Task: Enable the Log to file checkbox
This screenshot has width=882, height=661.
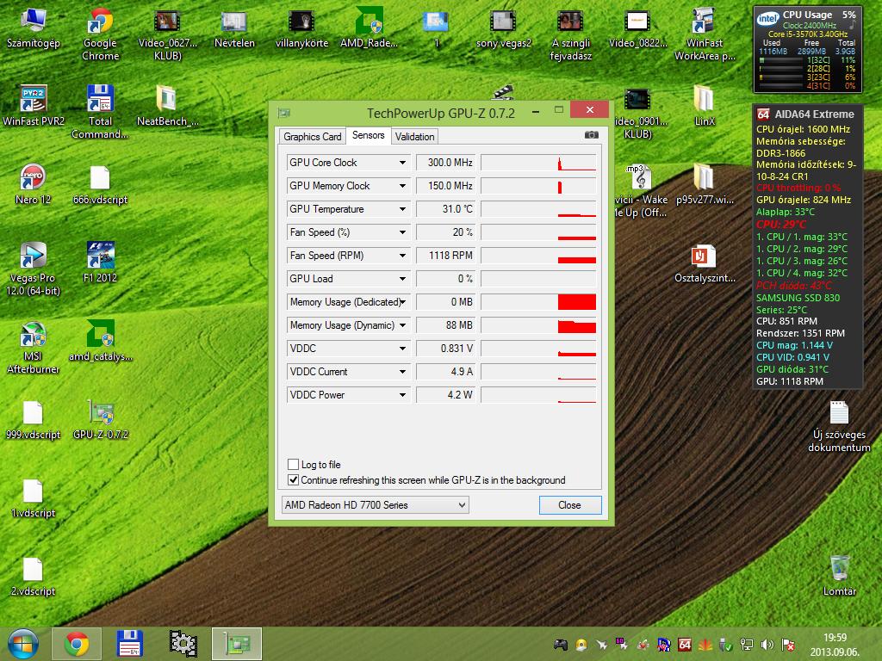Action: point(293,464)
